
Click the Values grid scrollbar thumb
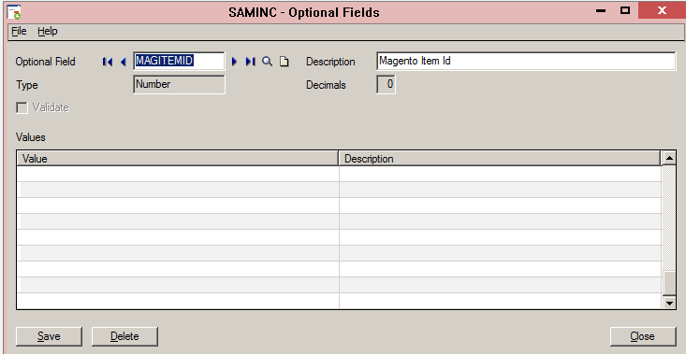point(669,283)
